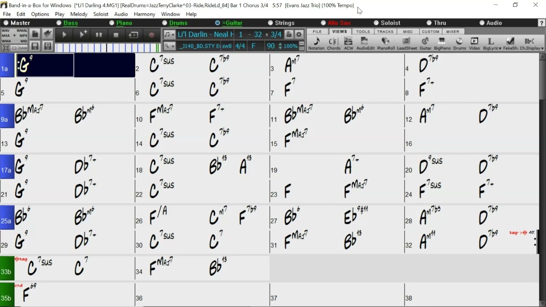Select the Guitar track radio button
The width and height of the screenshot is (546, 307).
pyautogui.click(x=218, y=23)
